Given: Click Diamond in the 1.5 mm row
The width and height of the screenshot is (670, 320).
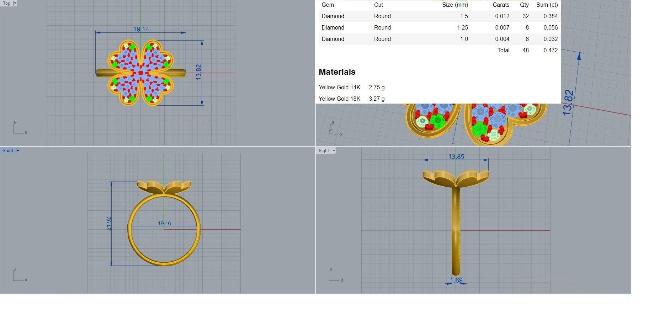Looking at the screenshot, I should 333,16.
